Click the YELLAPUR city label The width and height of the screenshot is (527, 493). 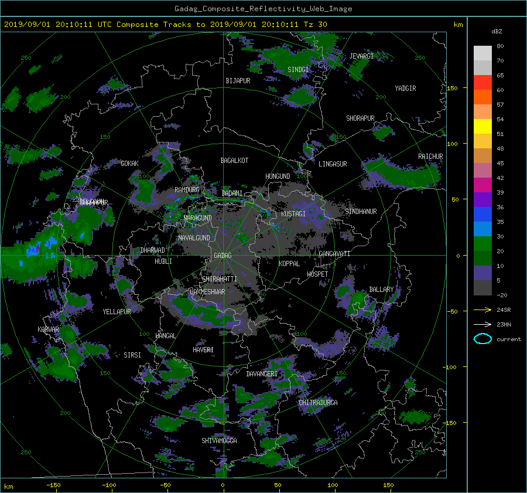point(117,312)
